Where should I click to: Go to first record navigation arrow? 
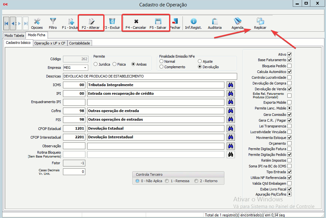click(x=6, y=23)
